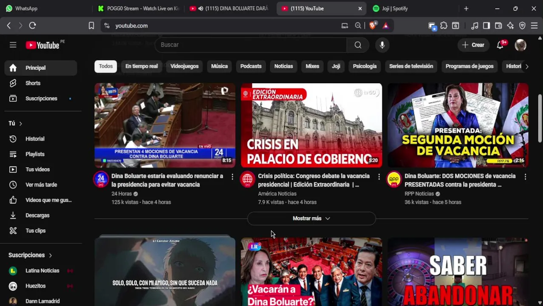
Task: Open more options for 24 Horas video
Action: [x=232, y=176]
